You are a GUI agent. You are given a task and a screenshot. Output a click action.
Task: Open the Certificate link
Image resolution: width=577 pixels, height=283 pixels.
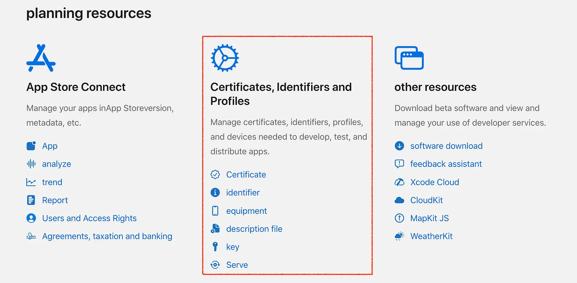point(246,174)
